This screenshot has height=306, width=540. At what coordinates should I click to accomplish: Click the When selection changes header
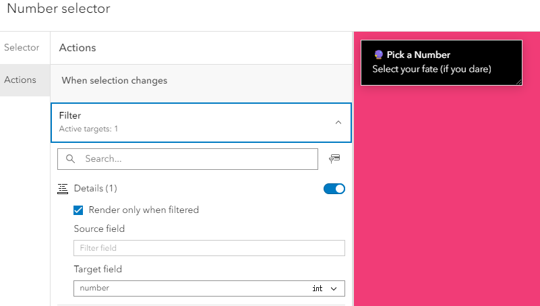pos(115,80)
